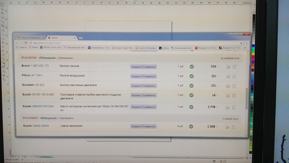
Task: Open the Яндекс bookmark
Action: (x=33, y=47)
